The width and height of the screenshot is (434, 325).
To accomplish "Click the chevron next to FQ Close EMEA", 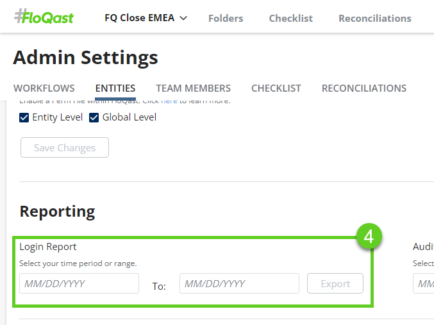I will click(183, 18).
